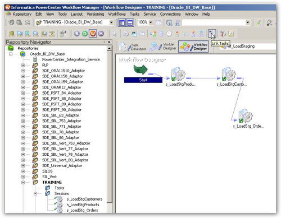
Task: Click the s_LoadStgCustomers session icon in tree
Action: (60, 199)
